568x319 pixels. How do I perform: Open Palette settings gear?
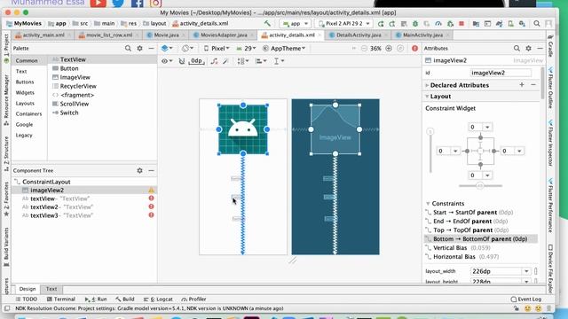pyautogui.click(x=140, y=48)
